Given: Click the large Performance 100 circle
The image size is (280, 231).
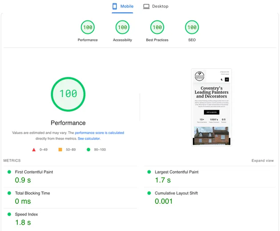Looking at the screenshot, I should [x=68, y=94].
